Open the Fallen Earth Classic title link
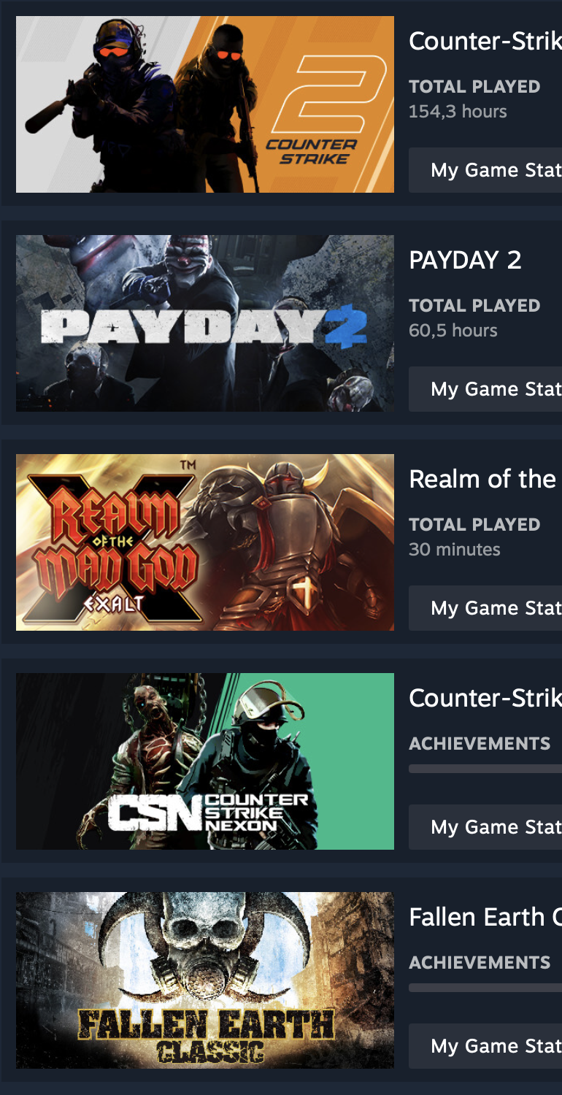 [x=485, y=917]
